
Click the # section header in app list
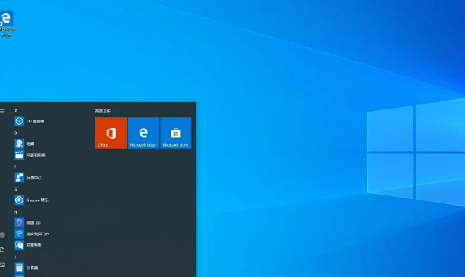15,110
